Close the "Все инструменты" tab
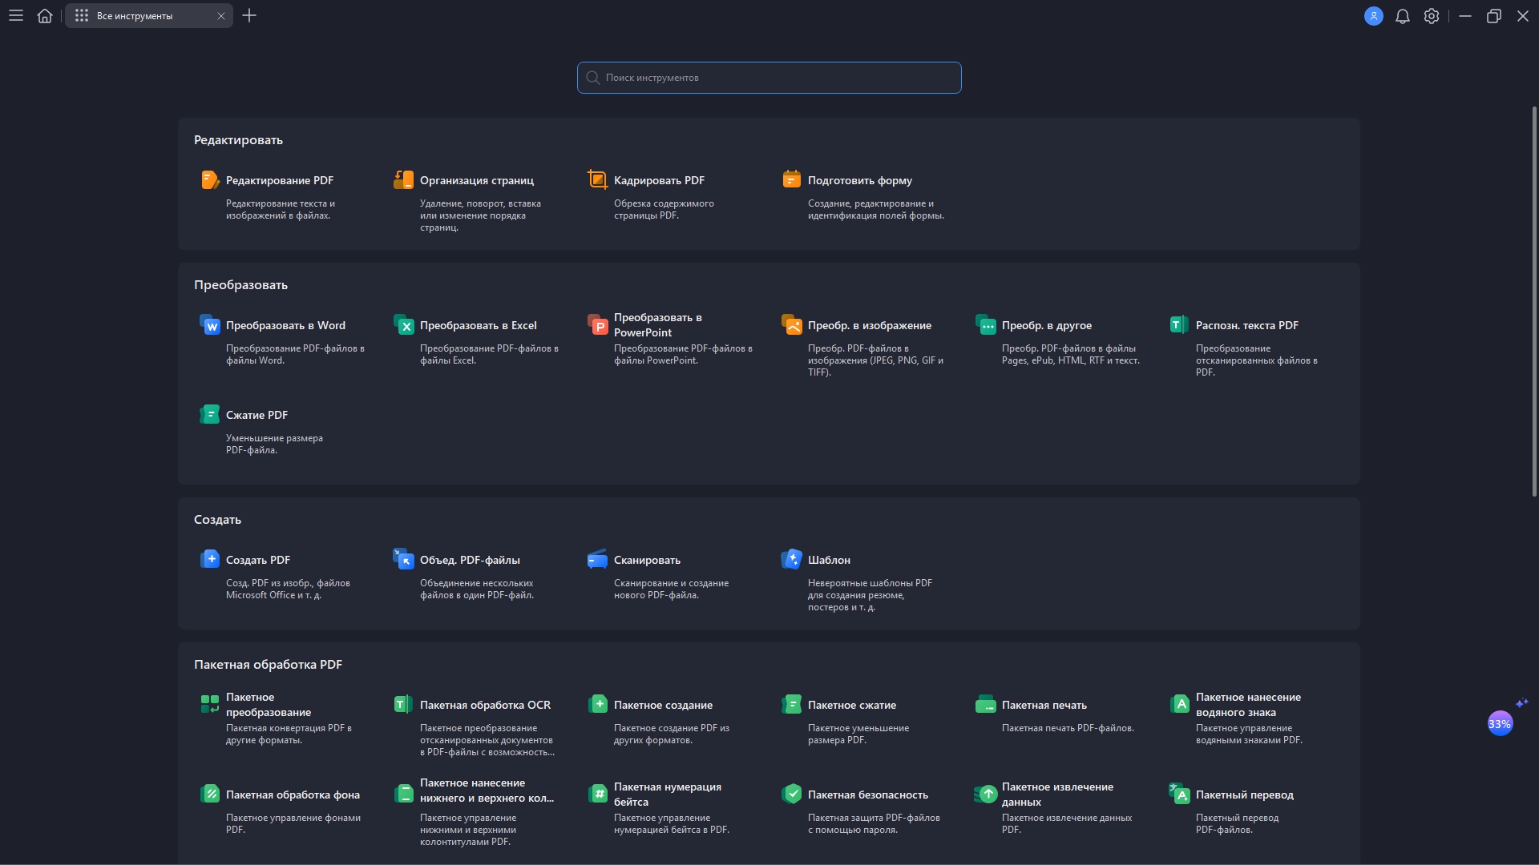1539x865 pixels. pyautogui.click(x=221, y=16)
